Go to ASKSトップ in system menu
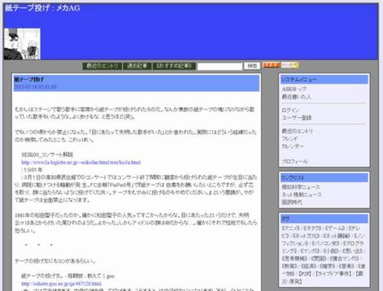This screenshot has height=291, width=383. coord(295,89)
